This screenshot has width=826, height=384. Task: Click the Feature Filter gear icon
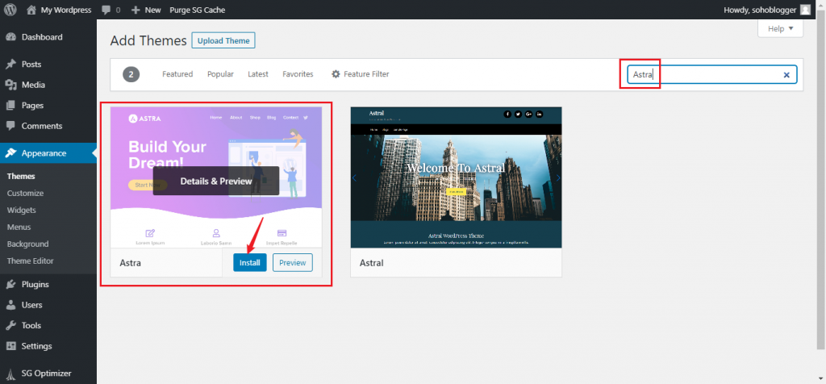click(336, 74)
